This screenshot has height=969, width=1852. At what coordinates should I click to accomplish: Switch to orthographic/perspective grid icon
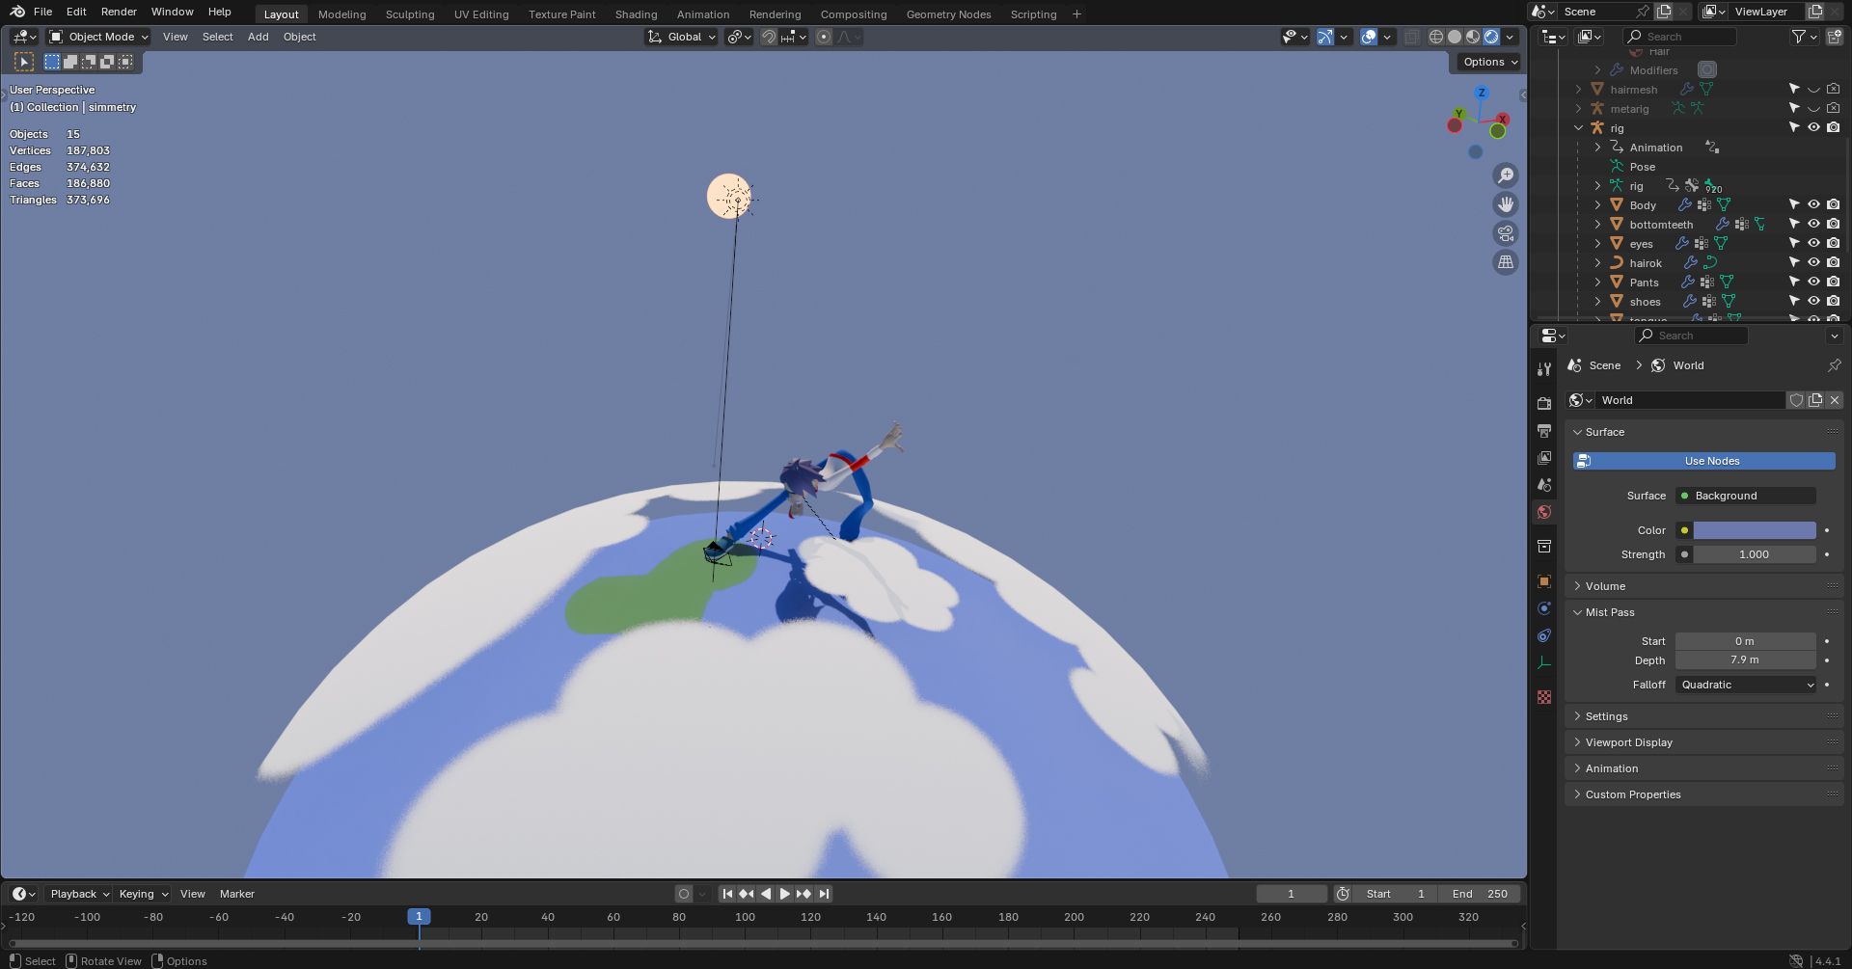coord(1506,262)
